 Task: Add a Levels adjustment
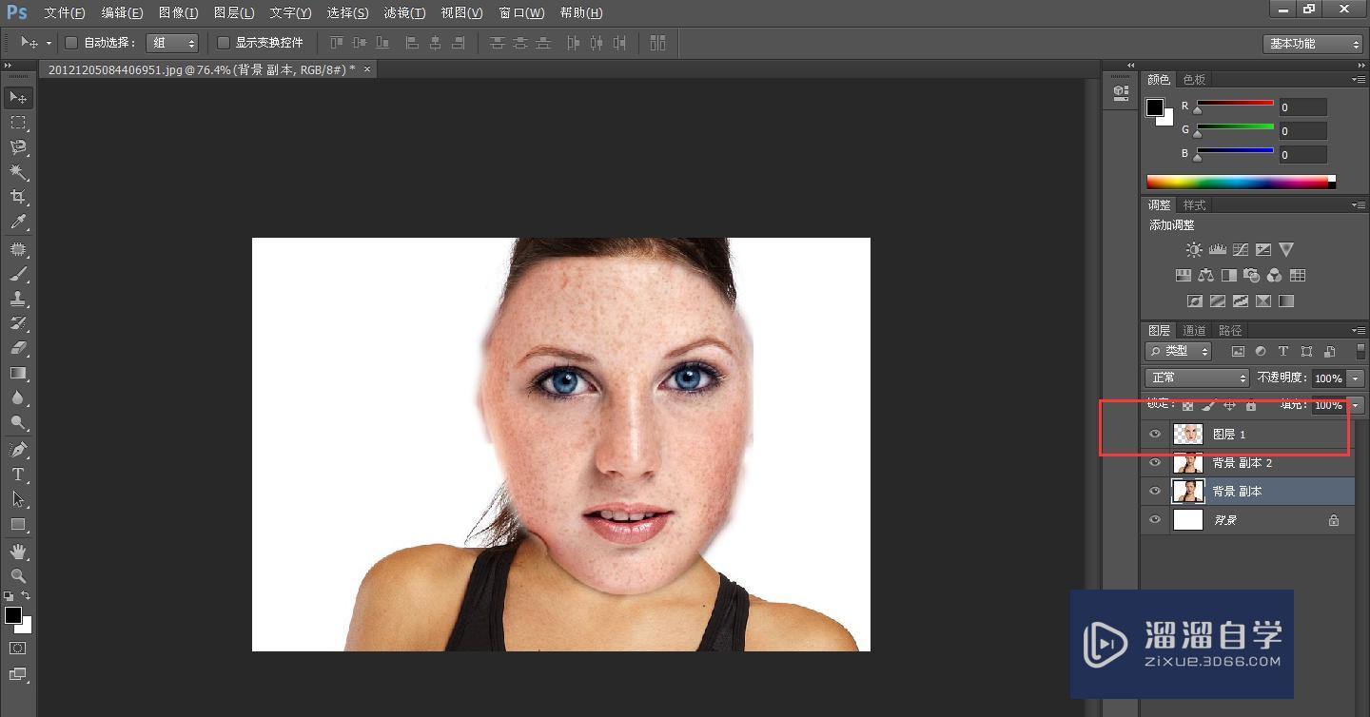pos(1217,249)
